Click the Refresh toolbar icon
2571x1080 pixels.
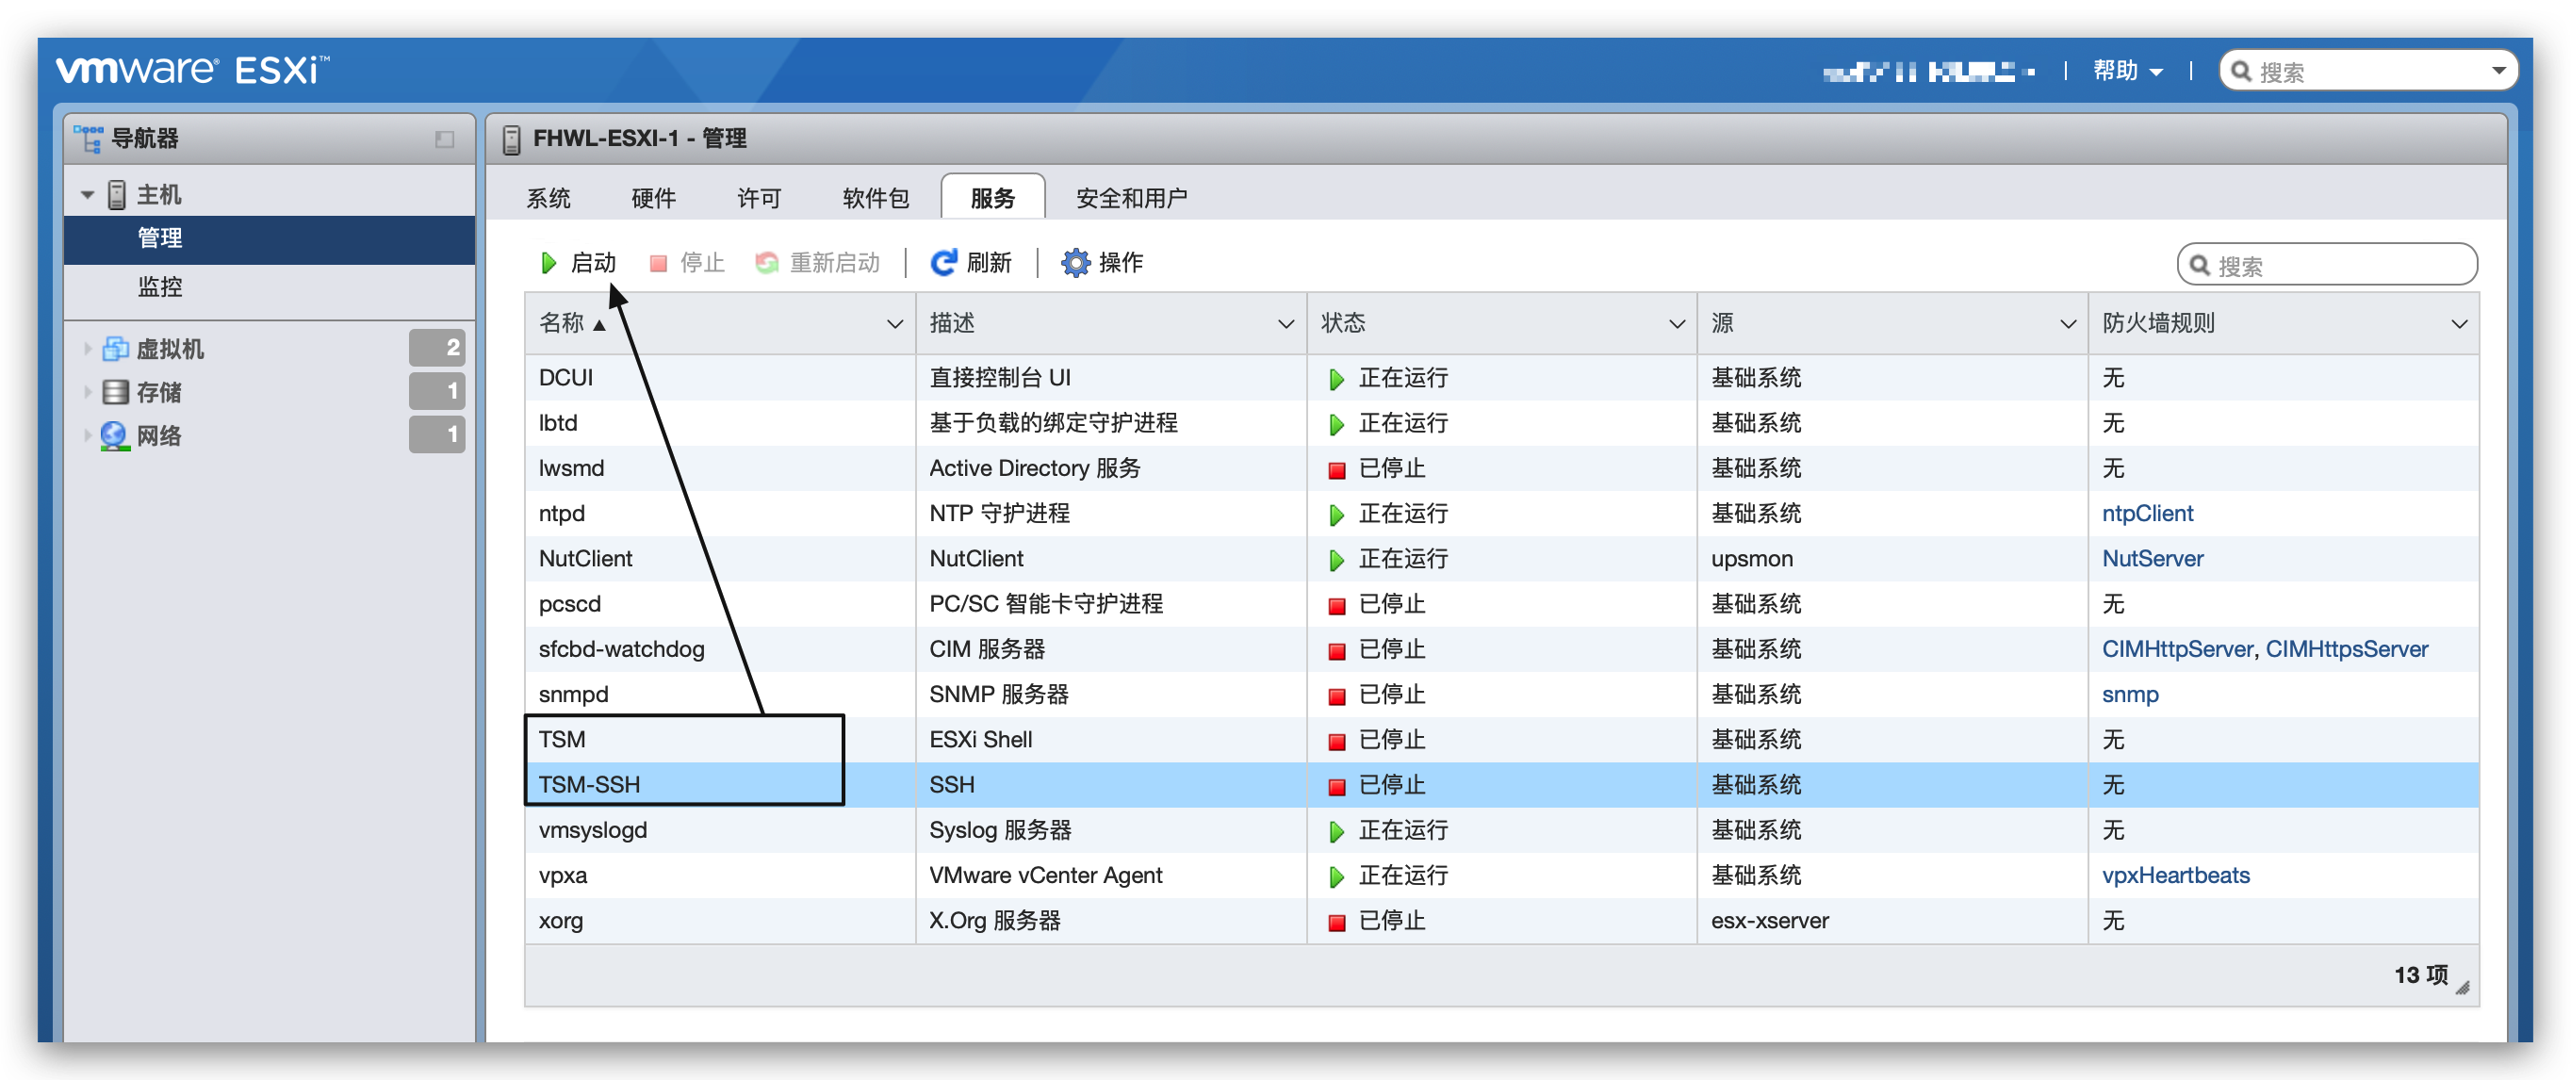click(942, 263)
